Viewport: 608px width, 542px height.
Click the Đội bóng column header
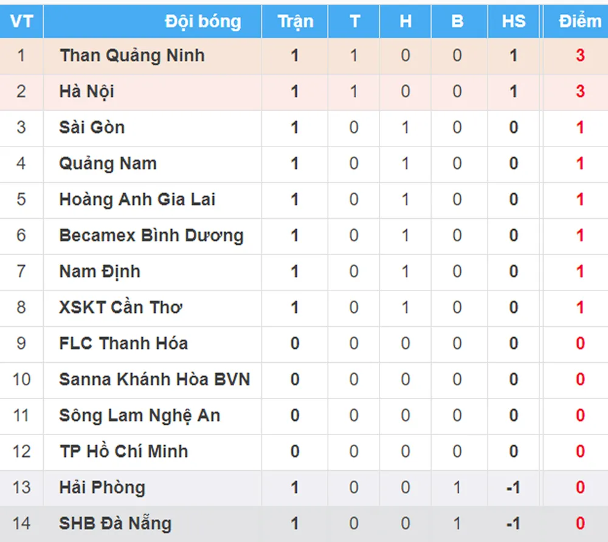point(202,22)
